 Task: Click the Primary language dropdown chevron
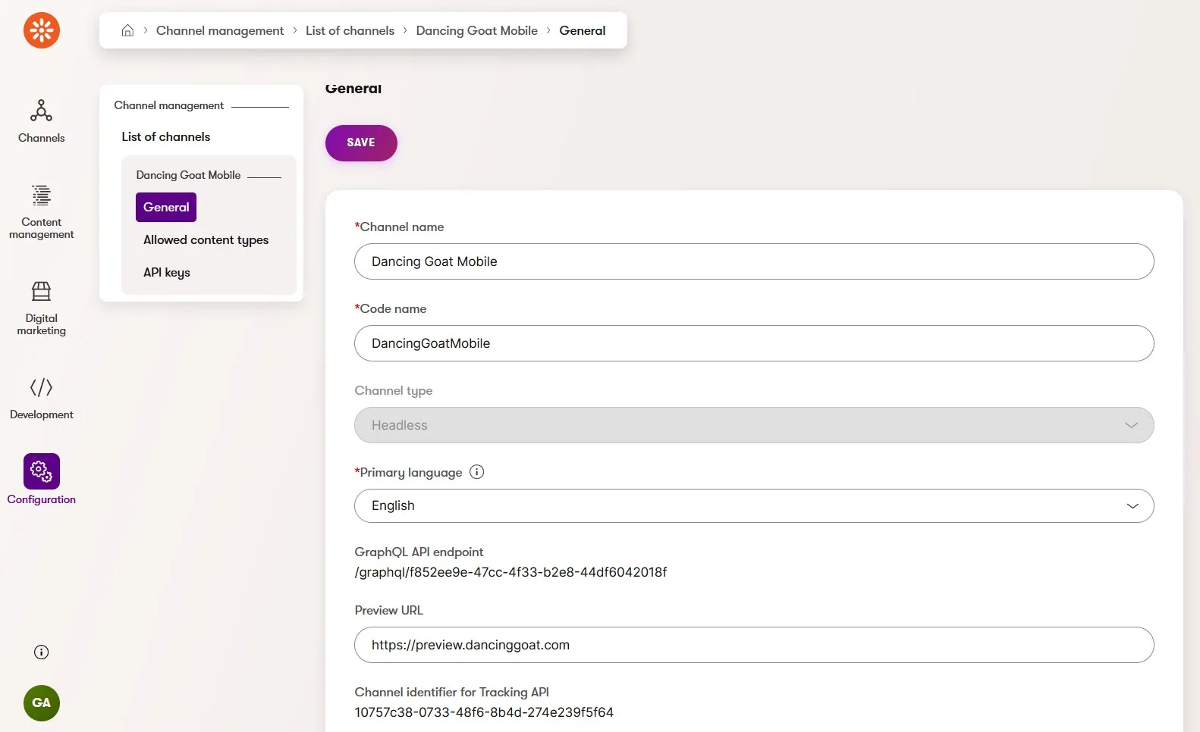[x=1132, y=505]
